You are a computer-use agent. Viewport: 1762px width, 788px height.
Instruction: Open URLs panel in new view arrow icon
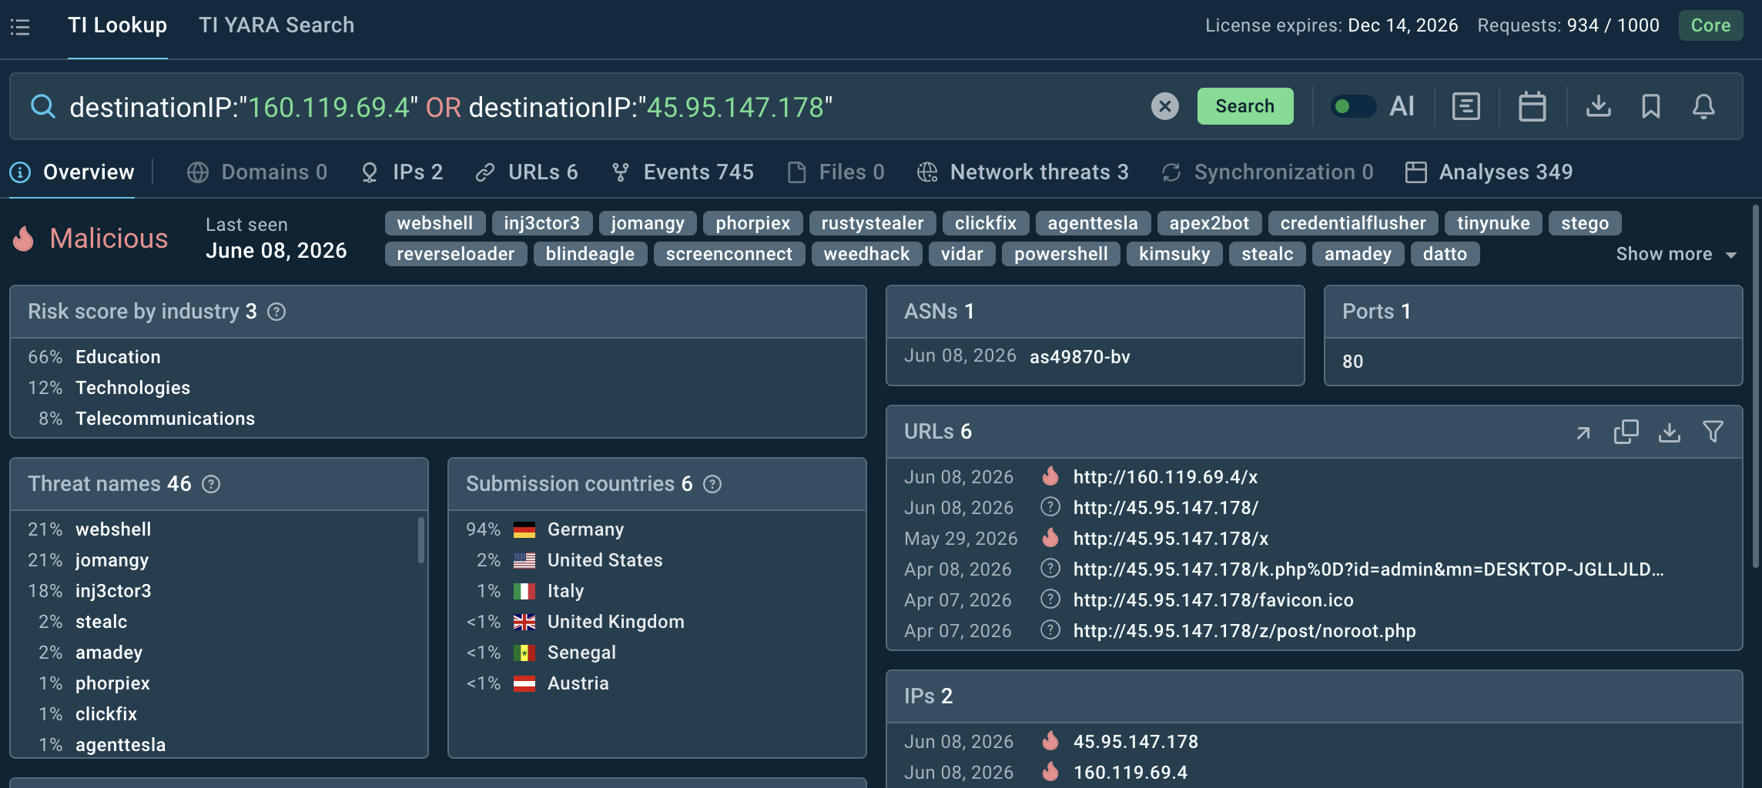point(1583,432)
